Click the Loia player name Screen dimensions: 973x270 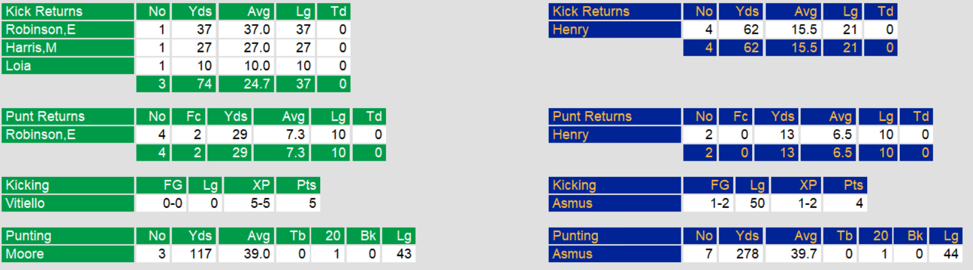pos(68,66)
